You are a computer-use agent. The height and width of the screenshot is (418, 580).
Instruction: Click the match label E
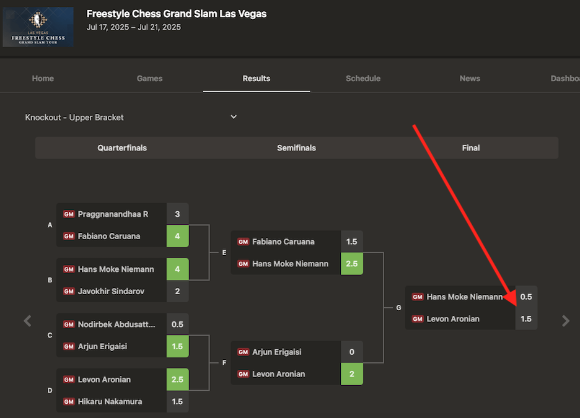click(224, 253)
